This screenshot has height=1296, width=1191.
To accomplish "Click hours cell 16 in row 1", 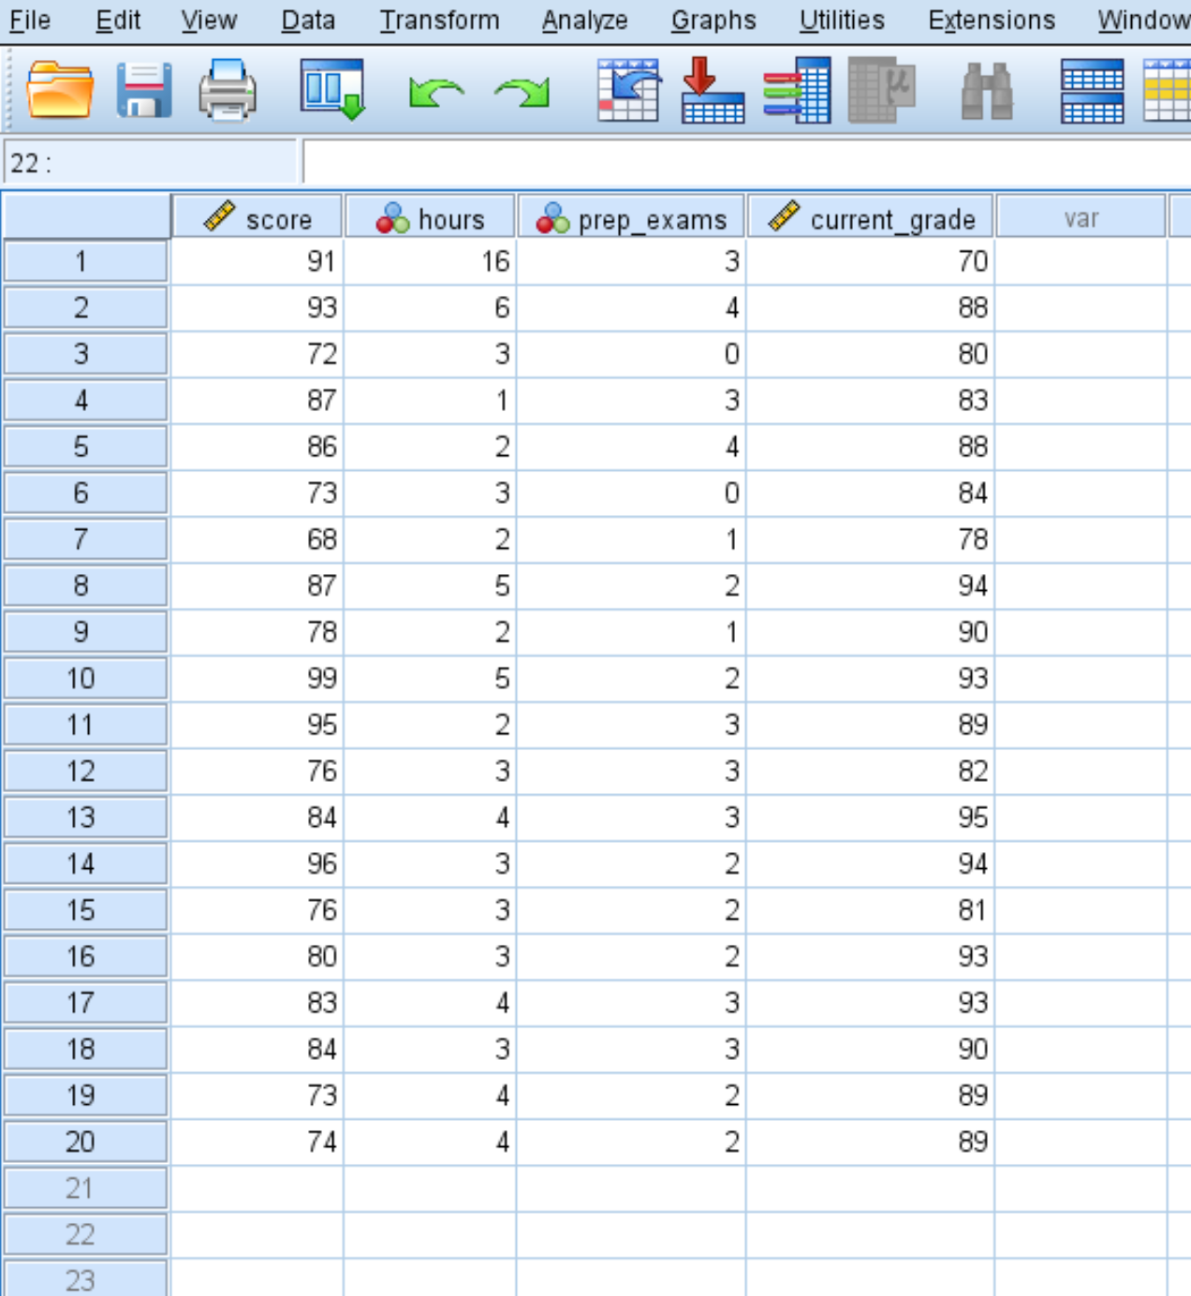I will [x=431, y=261].
